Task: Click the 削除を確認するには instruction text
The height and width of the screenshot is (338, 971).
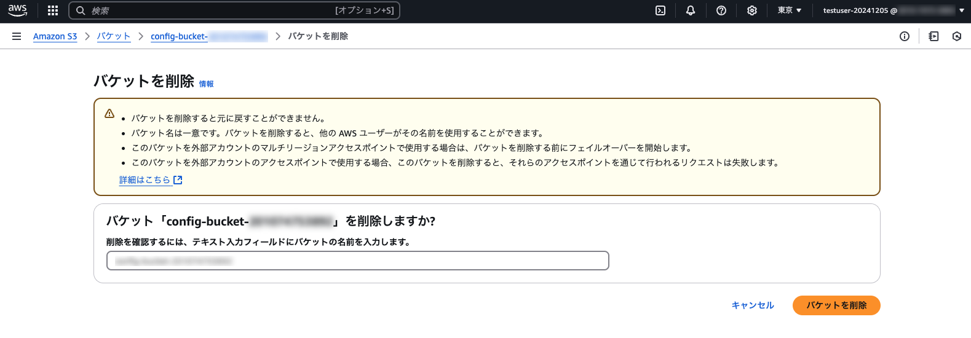Action: click(x=258, y=242)
